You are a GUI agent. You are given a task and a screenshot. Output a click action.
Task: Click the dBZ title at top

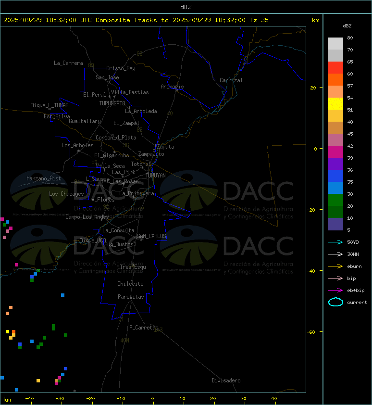186,7
